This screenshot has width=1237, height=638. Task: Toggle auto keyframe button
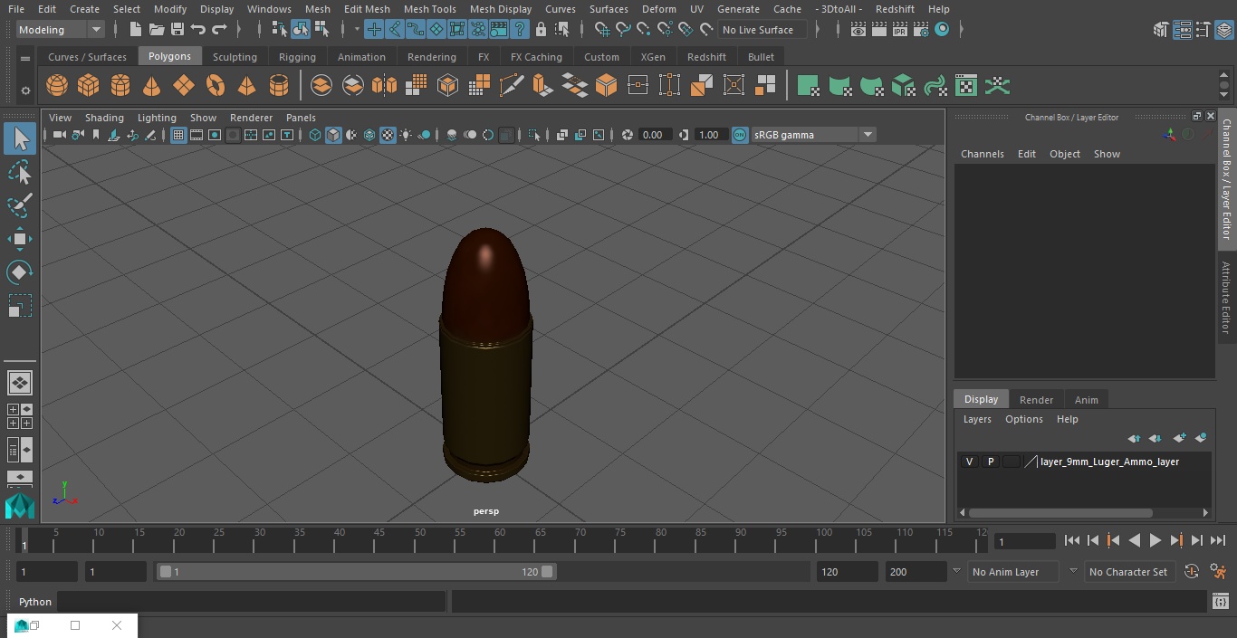1192,572
